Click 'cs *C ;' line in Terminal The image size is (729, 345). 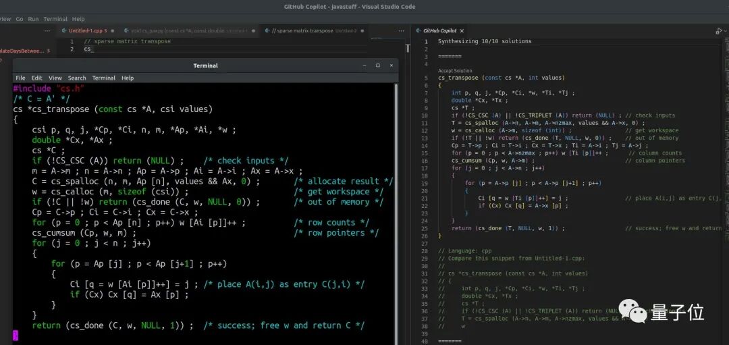(49, 150)
